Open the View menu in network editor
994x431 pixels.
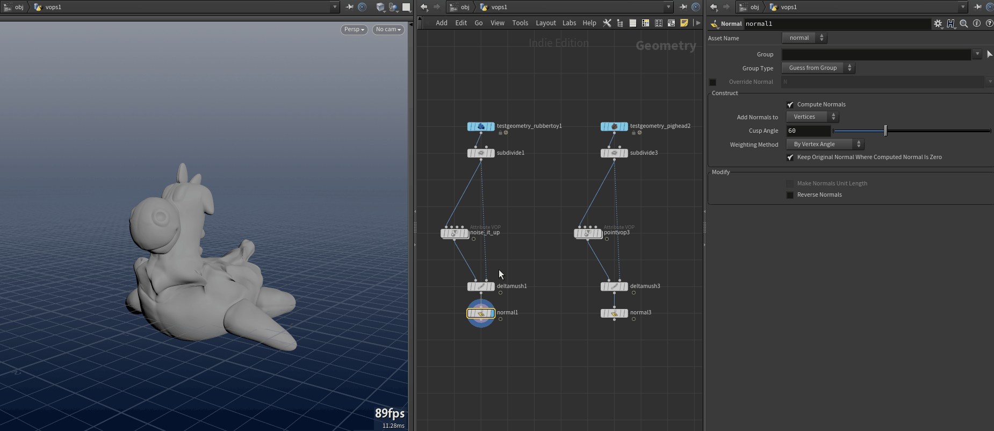click(x=498, y=23)
